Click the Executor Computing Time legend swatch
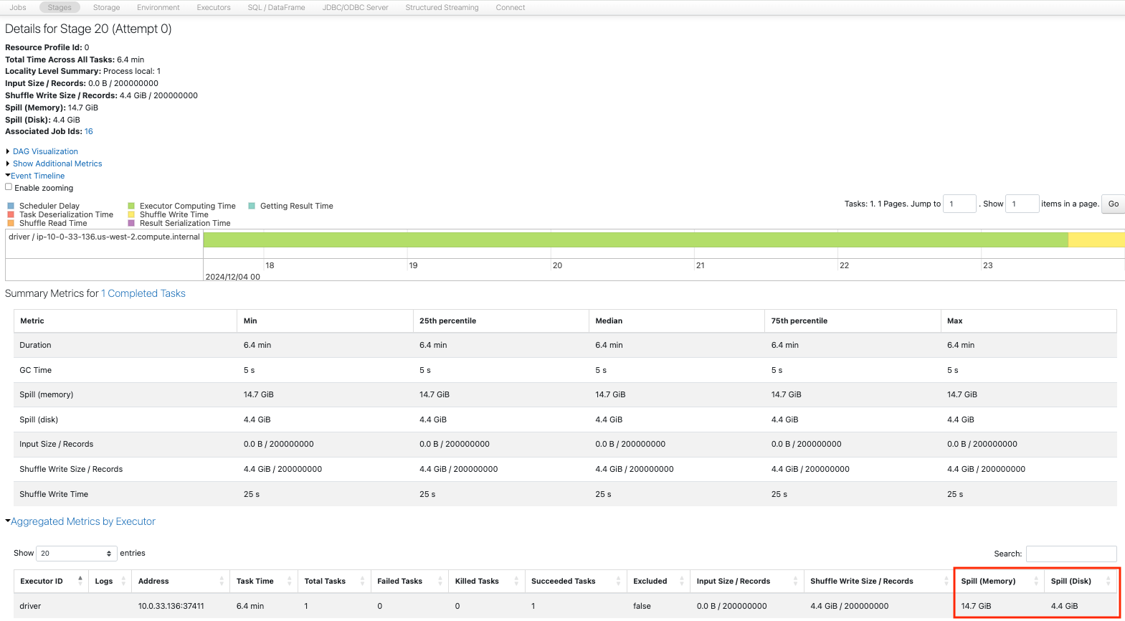1125x621 pixels. tap(131, 206)
